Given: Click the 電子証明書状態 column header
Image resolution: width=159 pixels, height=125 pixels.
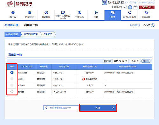Looking at the screenshot, I should click(90, 66).
